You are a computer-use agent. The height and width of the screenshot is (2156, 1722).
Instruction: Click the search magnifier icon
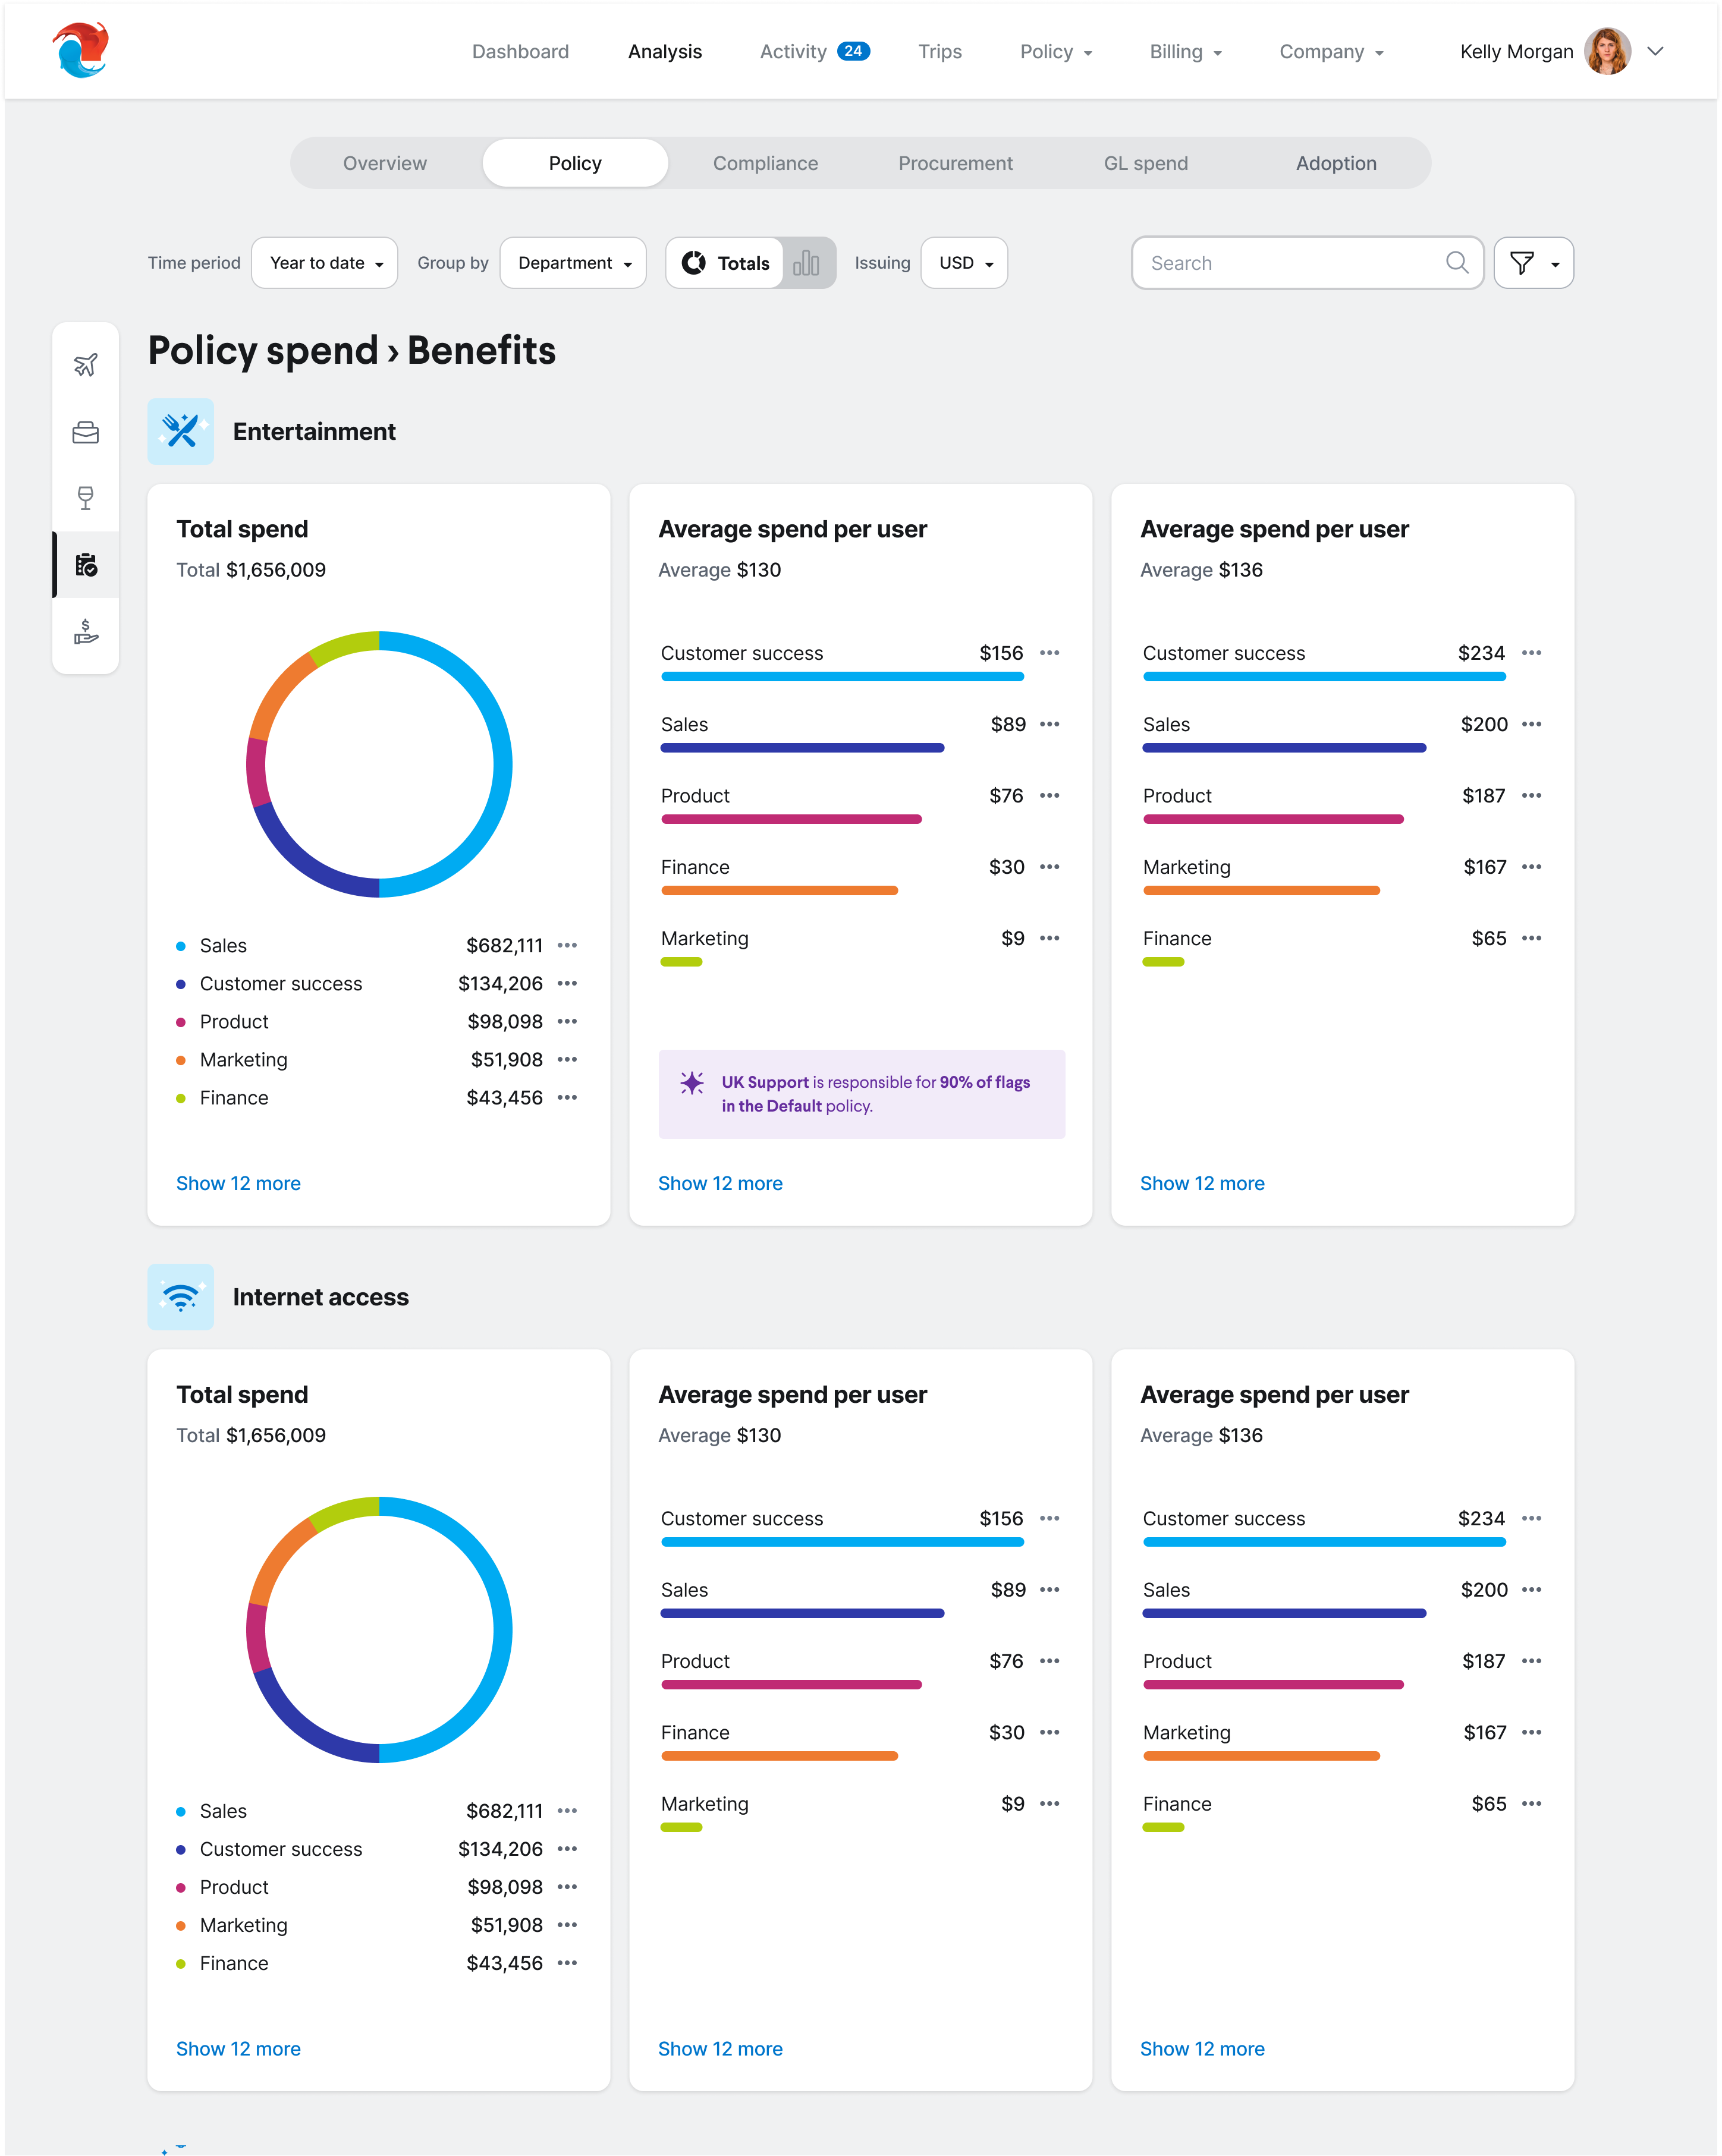(1457, 263)
